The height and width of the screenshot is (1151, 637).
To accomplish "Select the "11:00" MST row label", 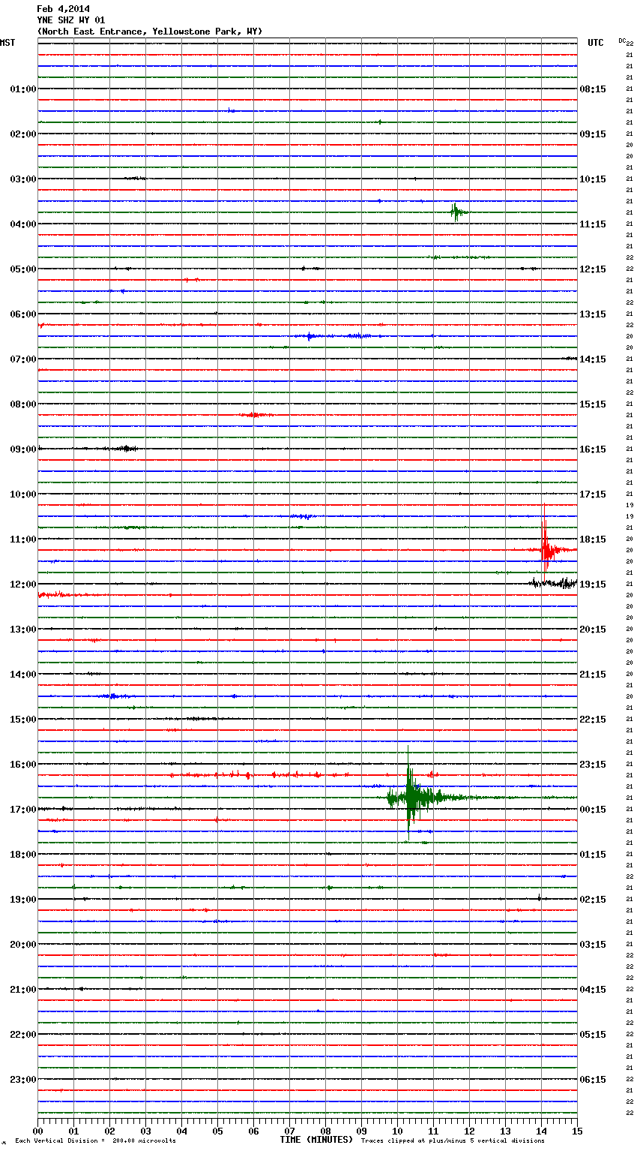I will [x=23, y=539].
